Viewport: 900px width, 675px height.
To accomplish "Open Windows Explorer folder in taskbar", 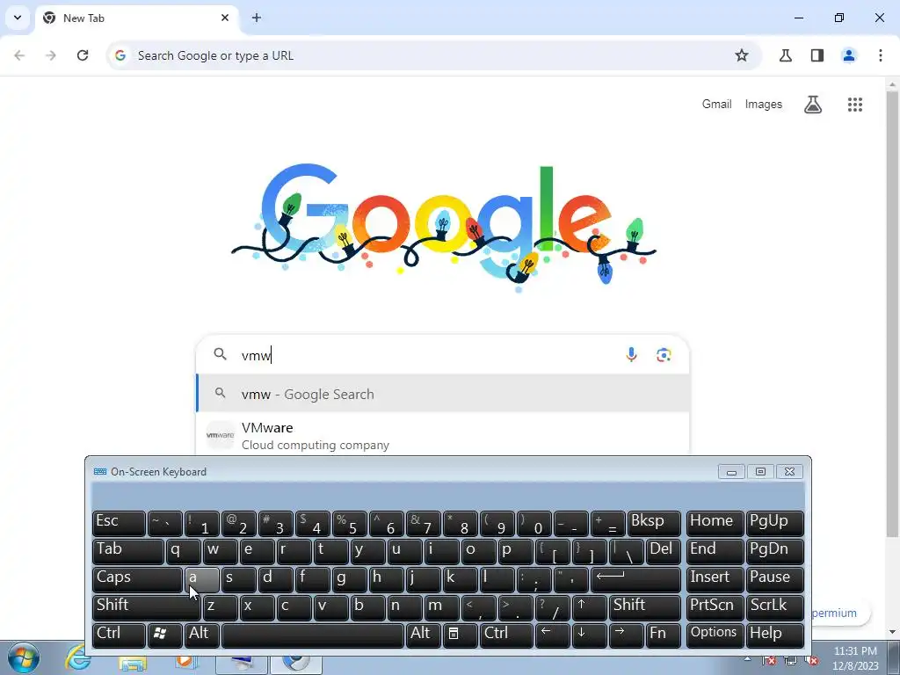I will [x=132, y=664].
